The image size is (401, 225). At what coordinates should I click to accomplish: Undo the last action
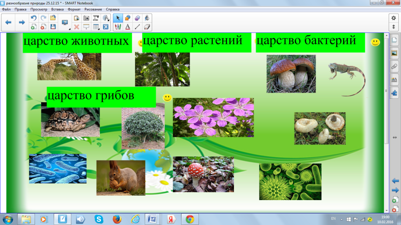(34, 18)
